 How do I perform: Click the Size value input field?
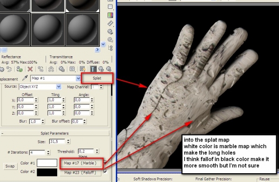[x=57, y=142]
